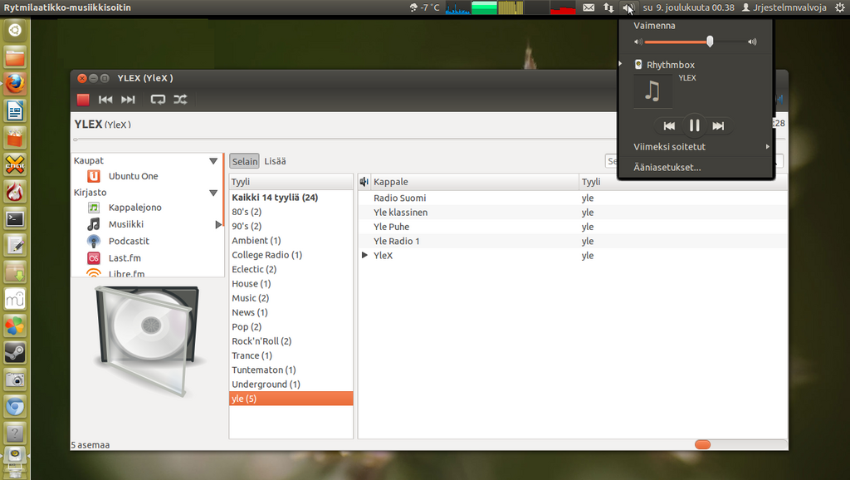Viewport: 850px width, 480px height.
Task: Select the Radio Suomi station
Action: [399, 198]
